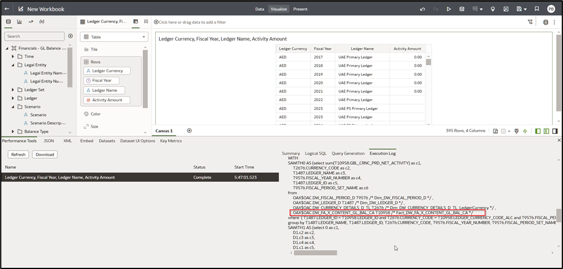The image size is (563, 269).
Task: Click the export workbook icon
Action: (506, 9)
